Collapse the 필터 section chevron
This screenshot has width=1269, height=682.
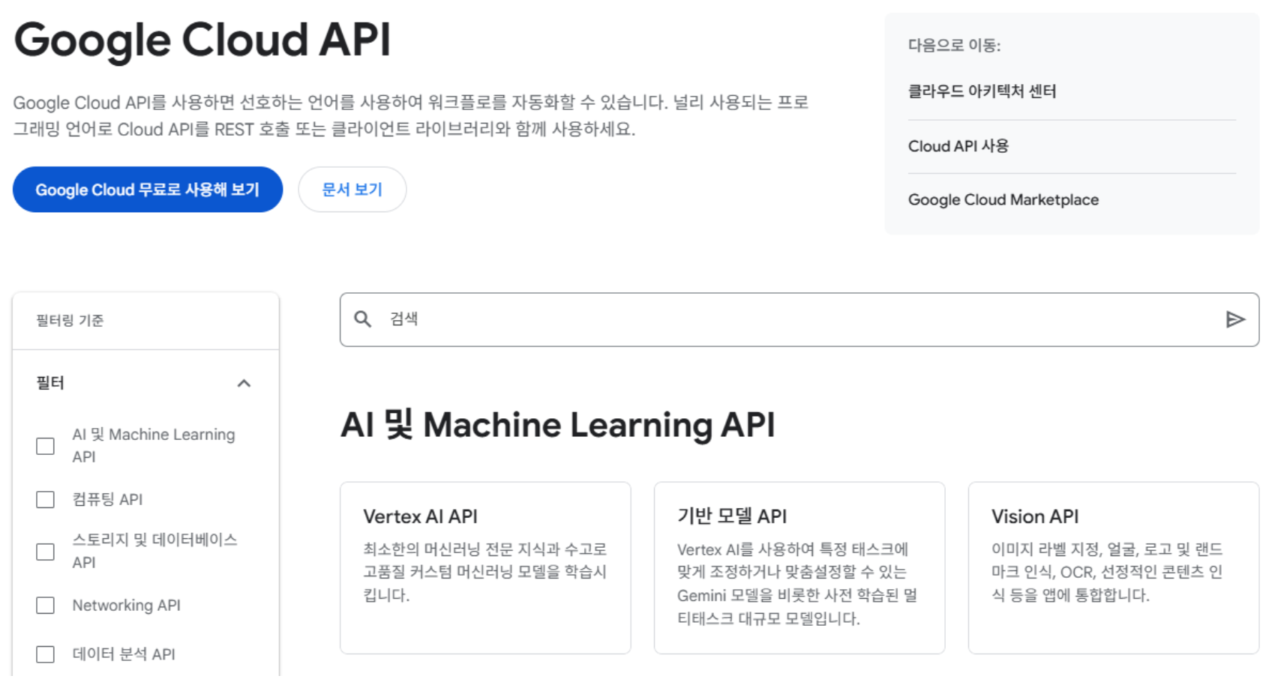click(244, 383)
